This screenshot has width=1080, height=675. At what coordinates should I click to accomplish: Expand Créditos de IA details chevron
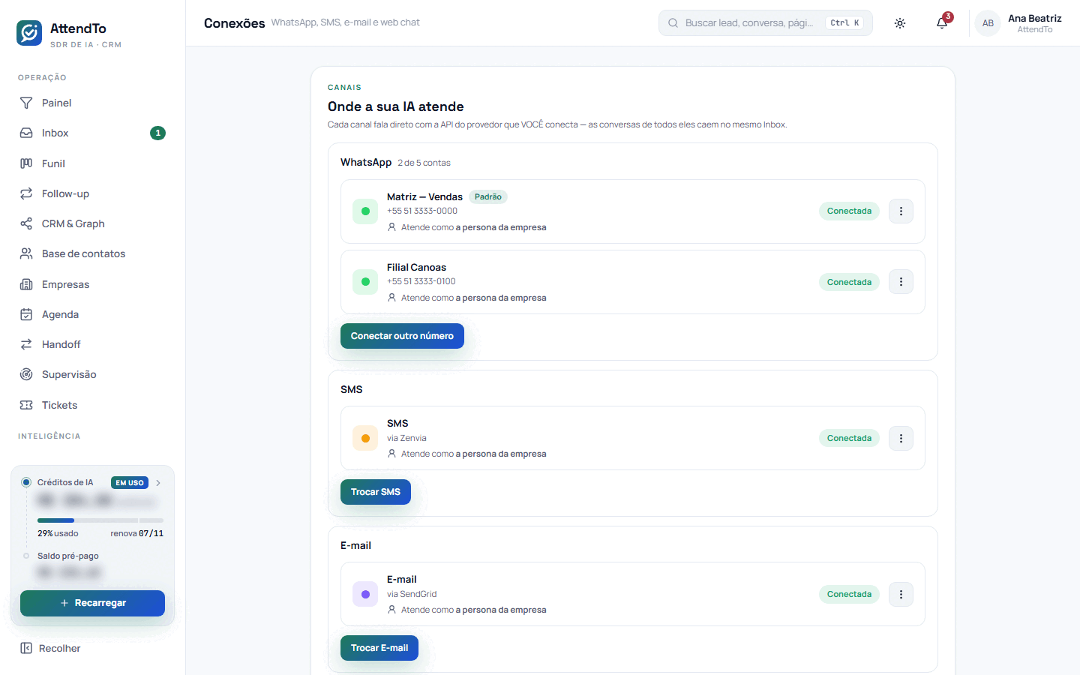(x=158, y=483)
